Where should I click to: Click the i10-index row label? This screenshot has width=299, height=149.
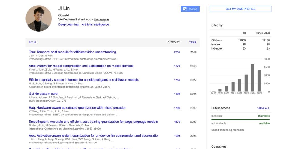pyautogui.click(x=216, y=48)
